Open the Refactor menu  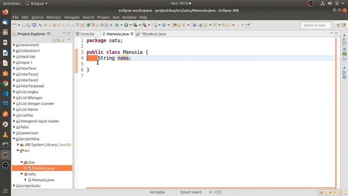[x=54, y=17]
